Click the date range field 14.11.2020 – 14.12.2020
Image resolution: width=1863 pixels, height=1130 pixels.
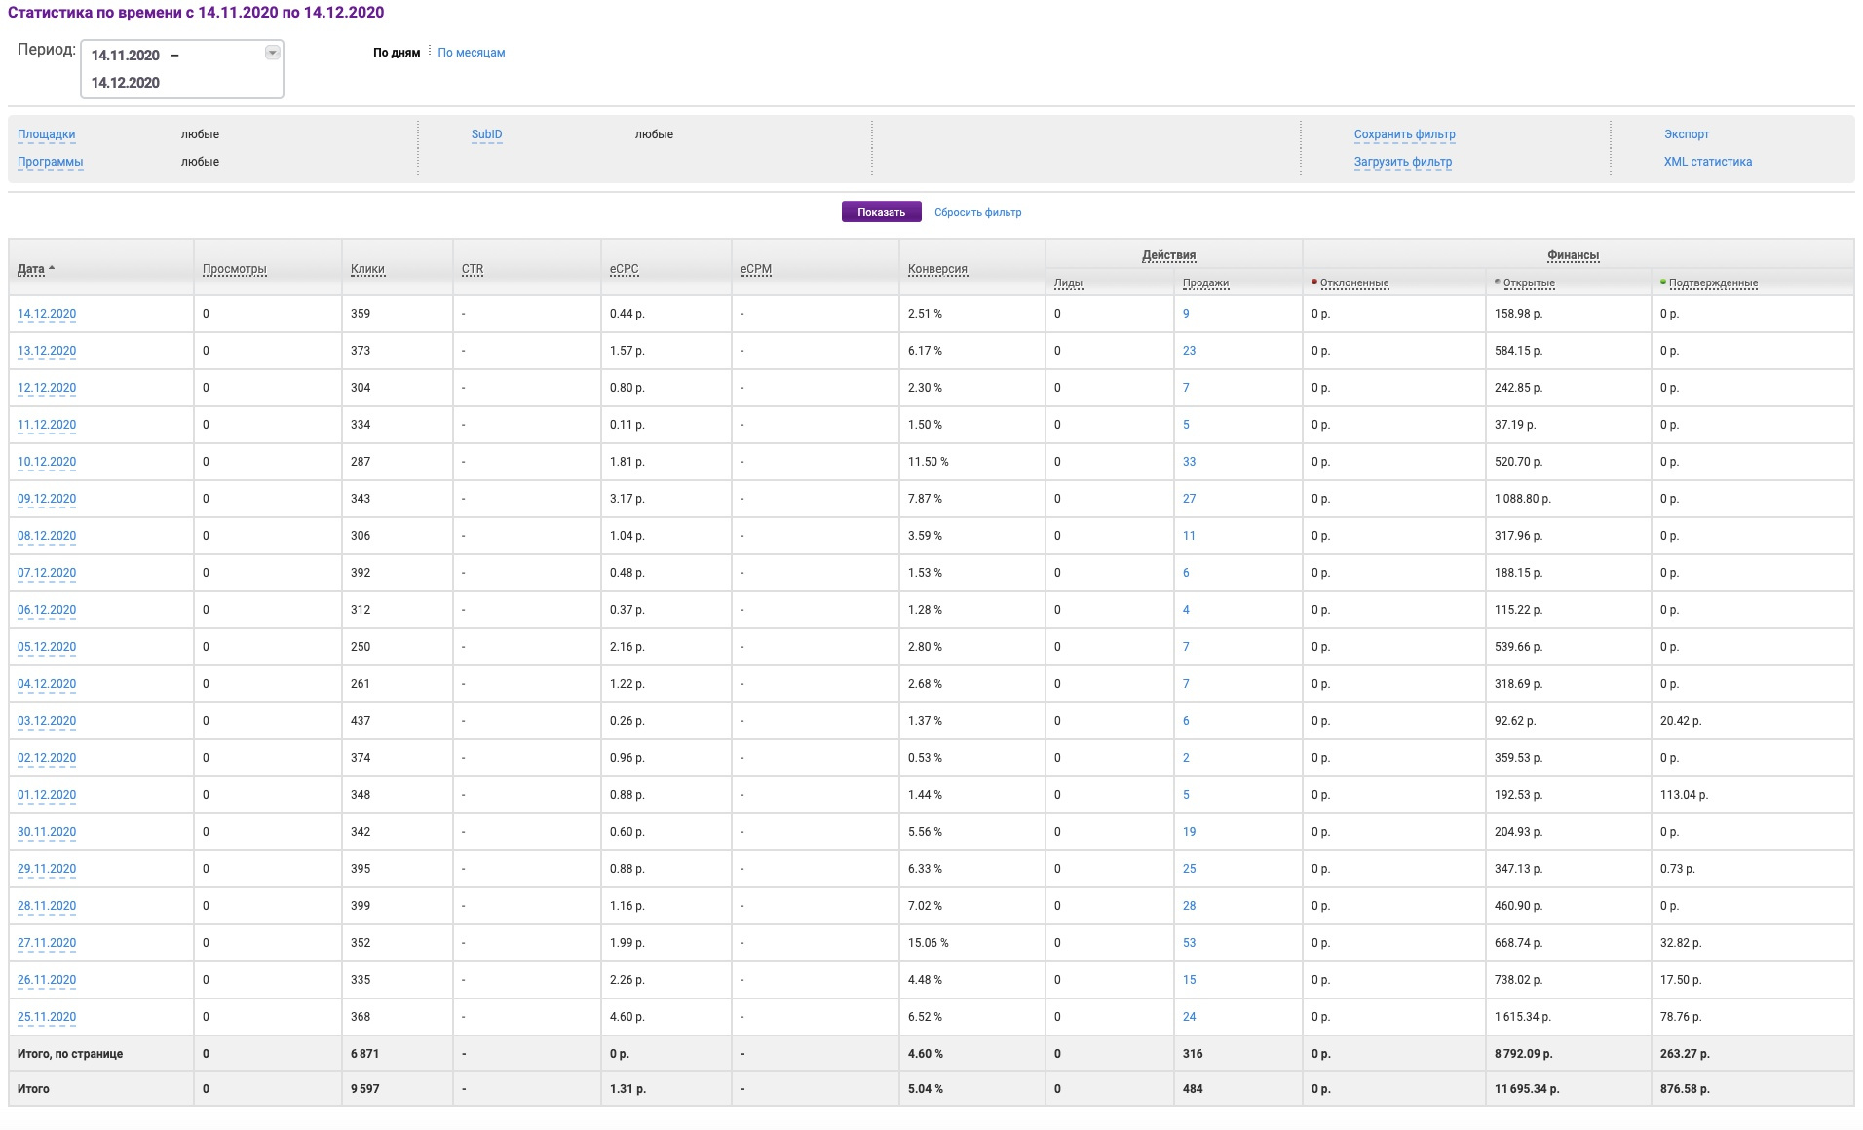pos(182,69)
